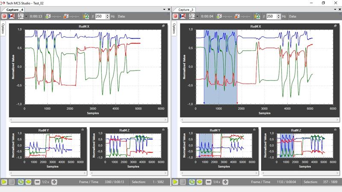Toggle loop playback in Capture _3

[x=192, y=182]
